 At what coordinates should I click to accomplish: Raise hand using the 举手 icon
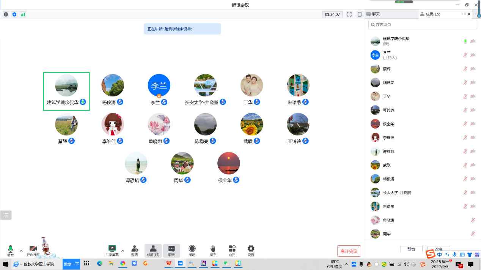pyautogui.click(x=213, y=250)
